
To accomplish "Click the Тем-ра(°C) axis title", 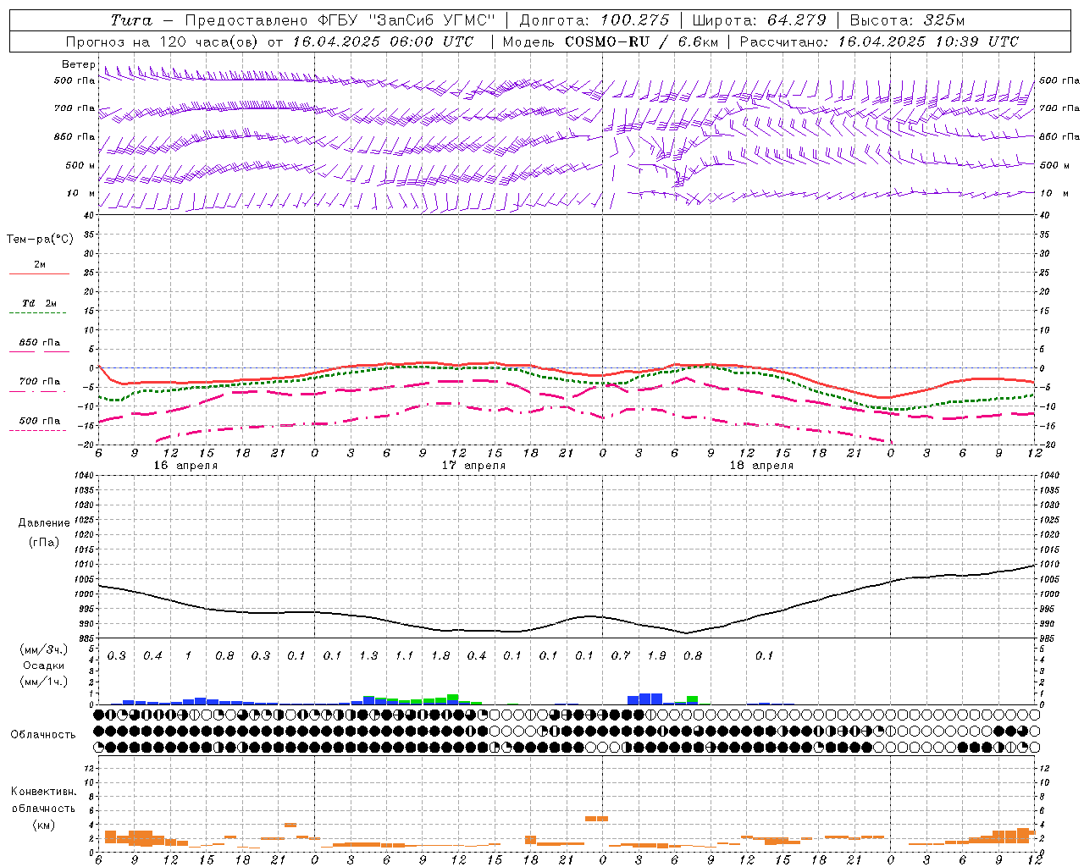I will point(40,240).
